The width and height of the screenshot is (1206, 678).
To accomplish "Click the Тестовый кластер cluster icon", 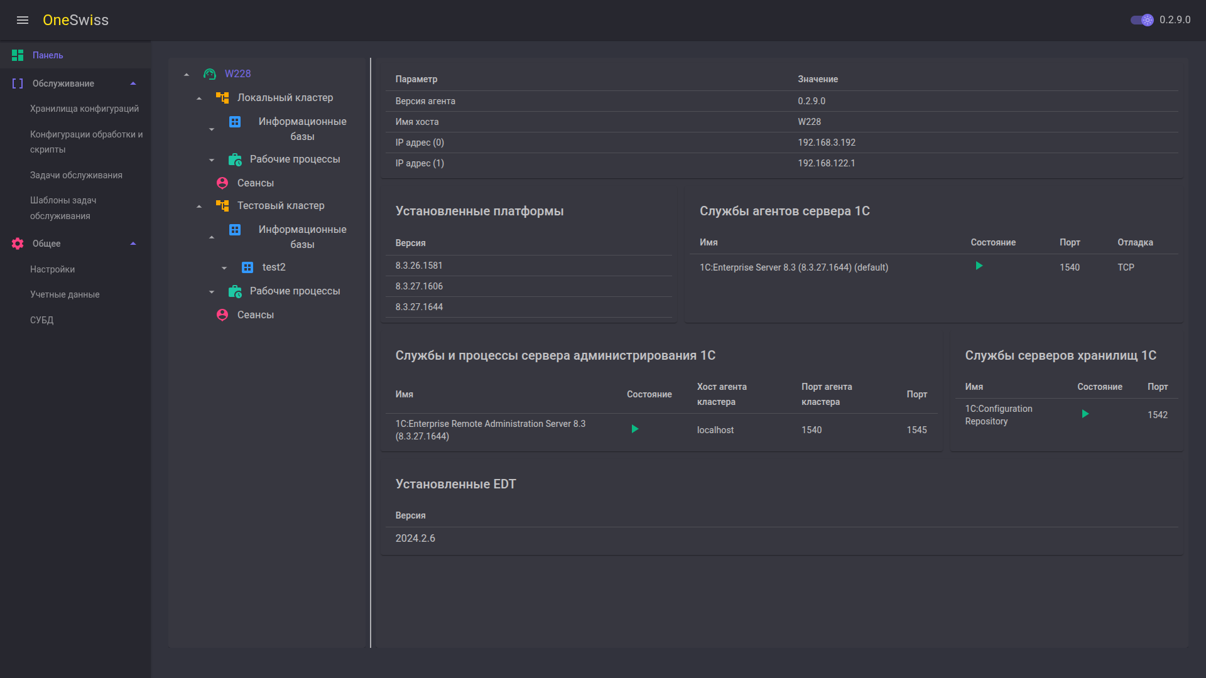I will coord(222,206).
